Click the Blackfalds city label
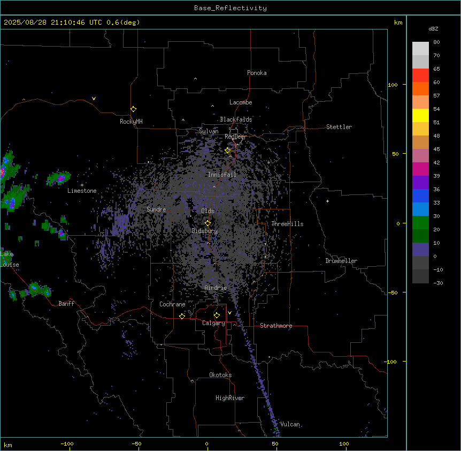This screenshot has width=461, height=451. click(236, 119)
